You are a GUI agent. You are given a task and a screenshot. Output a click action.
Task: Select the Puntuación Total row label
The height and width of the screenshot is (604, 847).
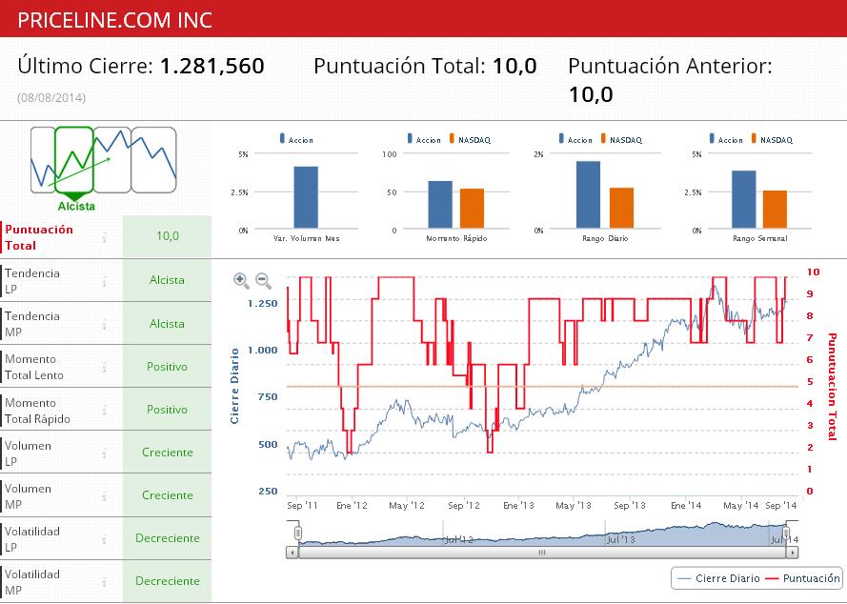point(39,237)
